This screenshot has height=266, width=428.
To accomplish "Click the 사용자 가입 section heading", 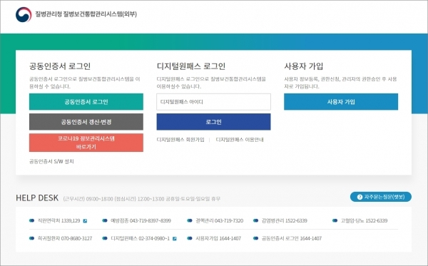I will [304, 66].
